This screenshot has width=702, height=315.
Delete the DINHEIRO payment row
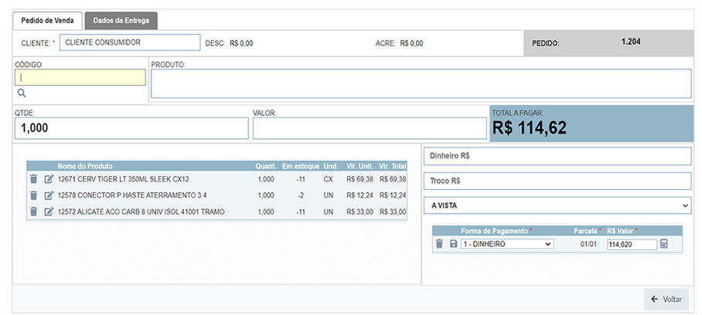[439, 244]
